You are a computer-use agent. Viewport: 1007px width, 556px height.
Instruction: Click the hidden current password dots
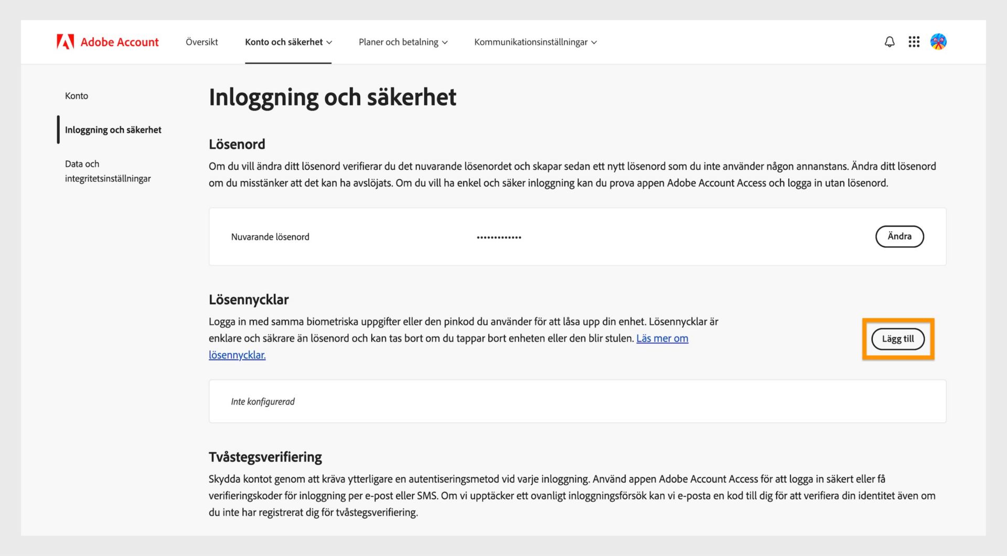(499, 236)
